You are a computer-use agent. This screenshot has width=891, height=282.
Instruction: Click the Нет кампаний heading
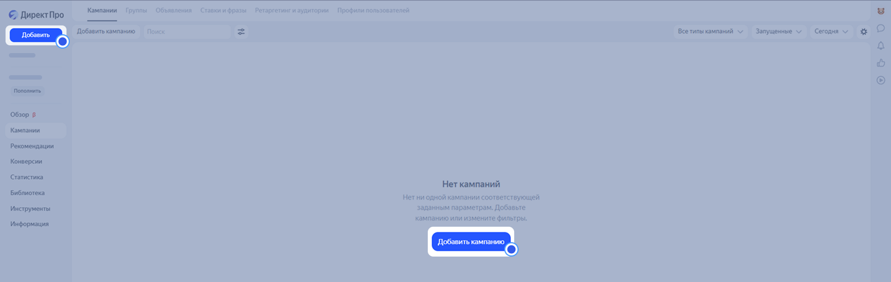471,184
